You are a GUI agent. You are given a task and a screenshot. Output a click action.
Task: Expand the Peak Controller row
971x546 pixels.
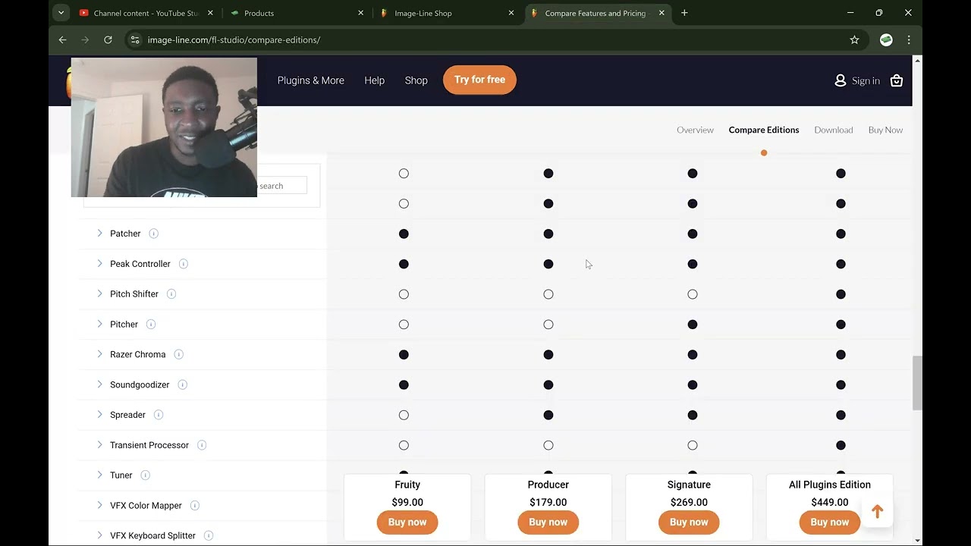[99, 264]
